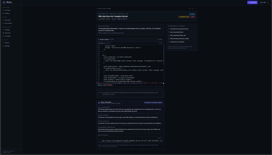Go to the previous finding arrow
Image resolution: width=272 pixels, height=155 pixels.
point(190,8)
